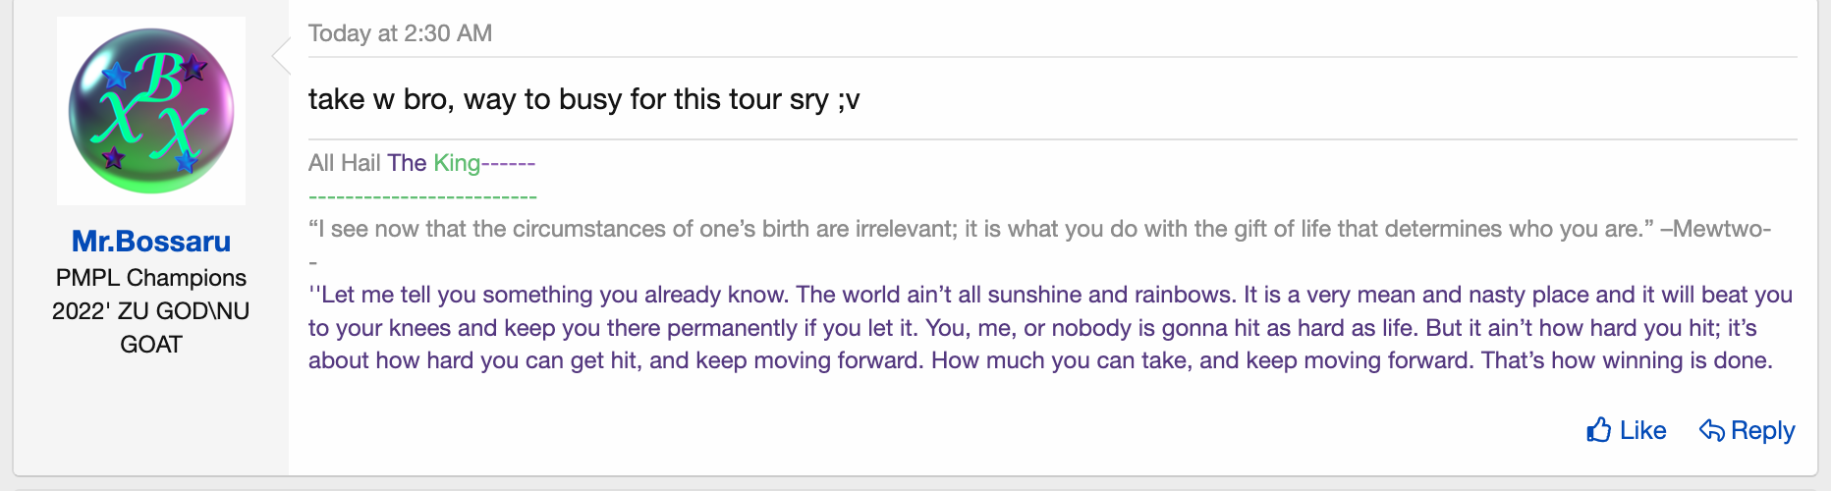Select the "Like" text label
1831x491 pixels.
[1642, 430]
